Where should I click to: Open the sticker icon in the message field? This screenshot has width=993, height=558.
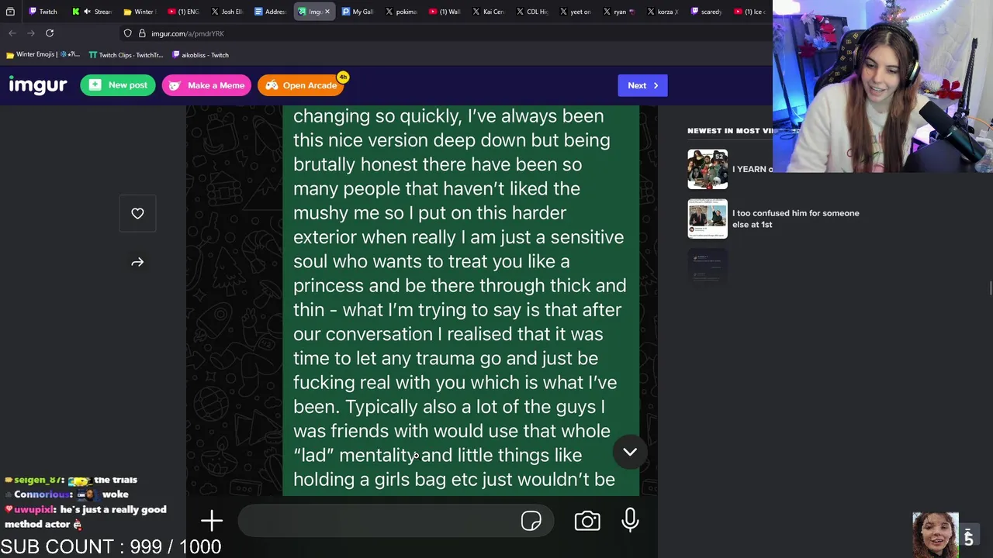click(x=531, y=521)
